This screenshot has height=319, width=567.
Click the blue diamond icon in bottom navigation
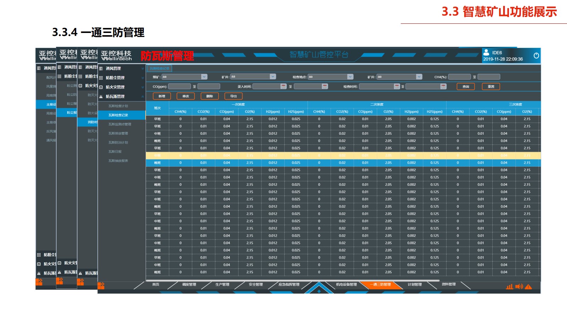pyautogui.click(x=319, y=291)
